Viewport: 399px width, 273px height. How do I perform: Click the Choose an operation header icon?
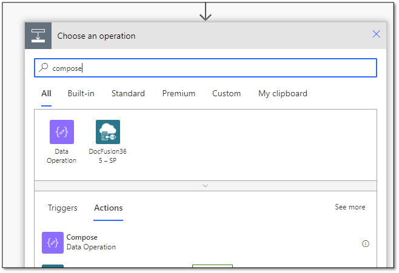pyautogui.click(x=38, y=36)
